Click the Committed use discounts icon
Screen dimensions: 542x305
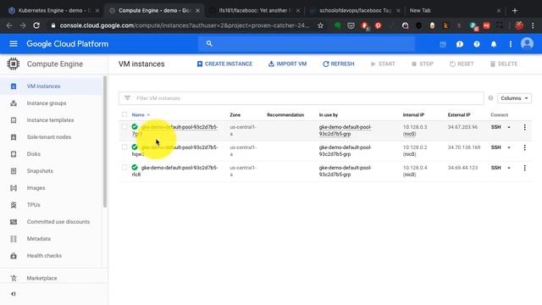pyautogui.click(x=14, y=222)
